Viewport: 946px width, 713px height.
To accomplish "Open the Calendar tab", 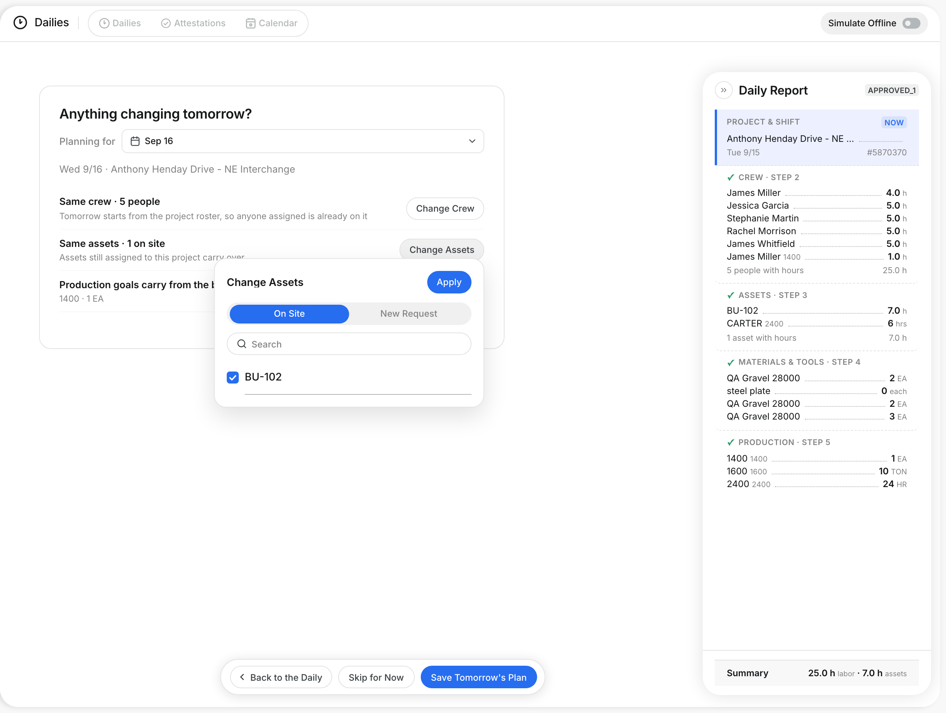I will tap(271, 23).
